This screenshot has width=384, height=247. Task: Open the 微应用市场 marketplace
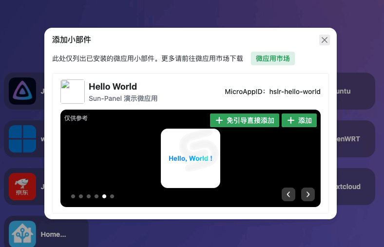point(273,58)
